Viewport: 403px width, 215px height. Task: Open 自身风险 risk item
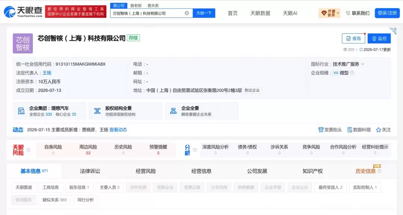[x=53, y=150]
